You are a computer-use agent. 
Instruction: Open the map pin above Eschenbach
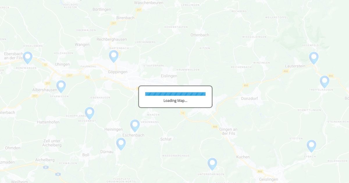pyautogui.click(x=135, y=125)
